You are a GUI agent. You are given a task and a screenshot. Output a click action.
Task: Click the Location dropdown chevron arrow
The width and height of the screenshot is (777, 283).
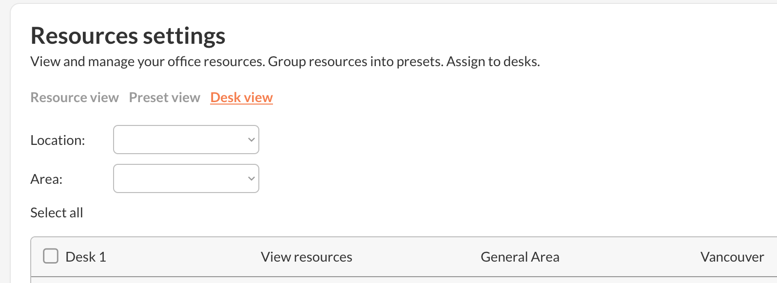pos(252,140)
